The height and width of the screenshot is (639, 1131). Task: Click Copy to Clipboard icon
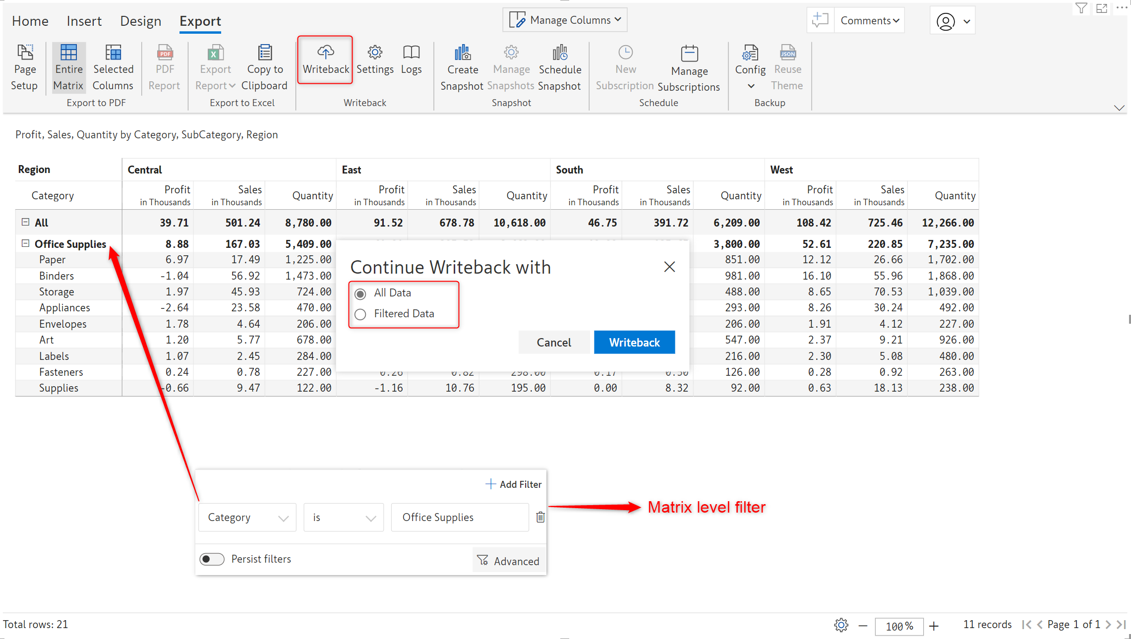[x=265, y=53]
